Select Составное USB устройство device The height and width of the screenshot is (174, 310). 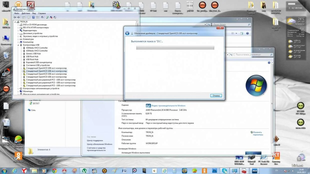[x=38, y=65]
